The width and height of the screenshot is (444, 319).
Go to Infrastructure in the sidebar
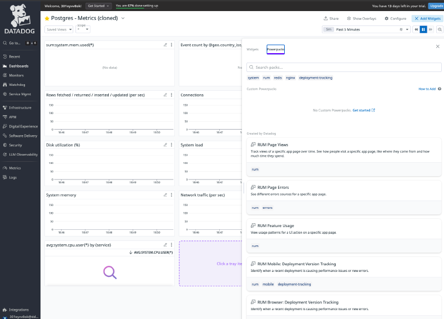pyautogui.click(x=20, y=107)
